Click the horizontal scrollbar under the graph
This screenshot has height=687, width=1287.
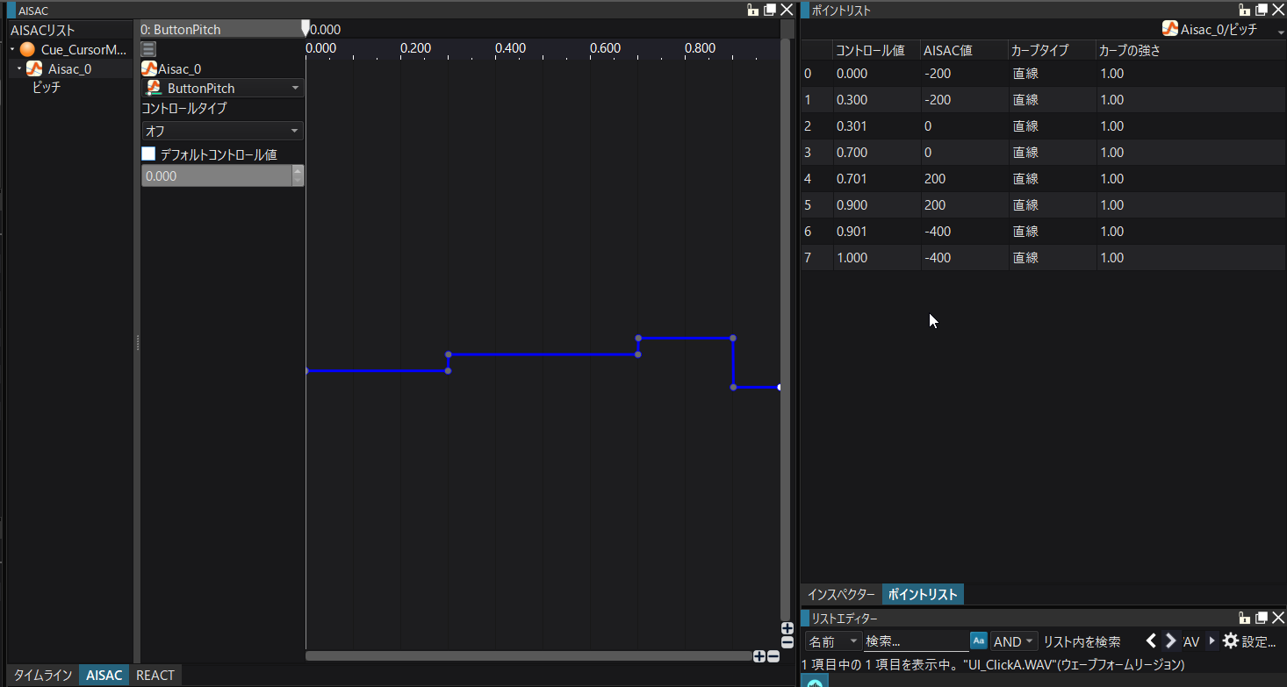tap(528, 655)
